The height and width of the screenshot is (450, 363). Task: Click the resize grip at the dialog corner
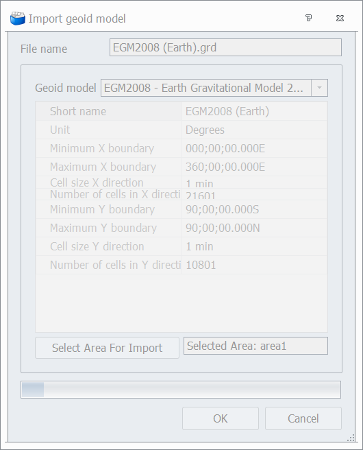click(351, 438)
